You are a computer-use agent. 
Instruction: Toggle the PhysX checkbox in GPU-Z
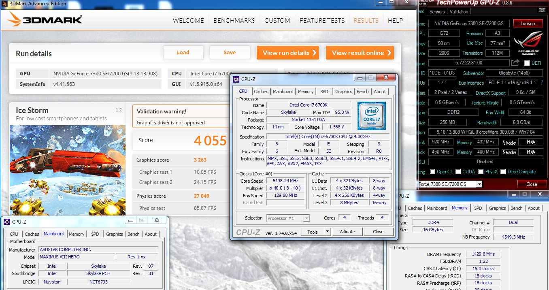point(481,172)
